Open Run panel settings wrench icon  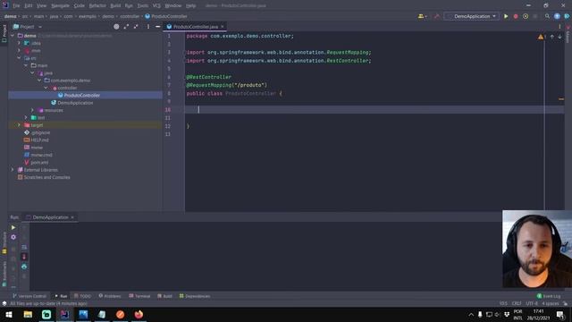click(x=13, y=237)
